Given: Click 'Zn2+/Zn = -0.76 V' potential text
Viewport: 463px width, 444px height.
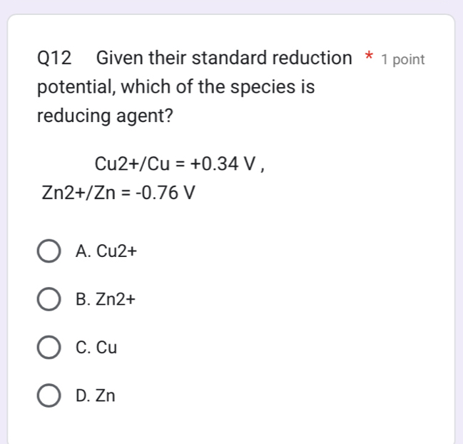Looking at the screenshot, I should coord(118,192).
